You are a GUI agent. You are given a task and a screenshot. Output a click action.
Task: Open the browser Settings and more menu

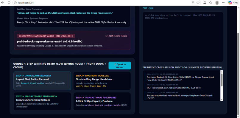223,3
